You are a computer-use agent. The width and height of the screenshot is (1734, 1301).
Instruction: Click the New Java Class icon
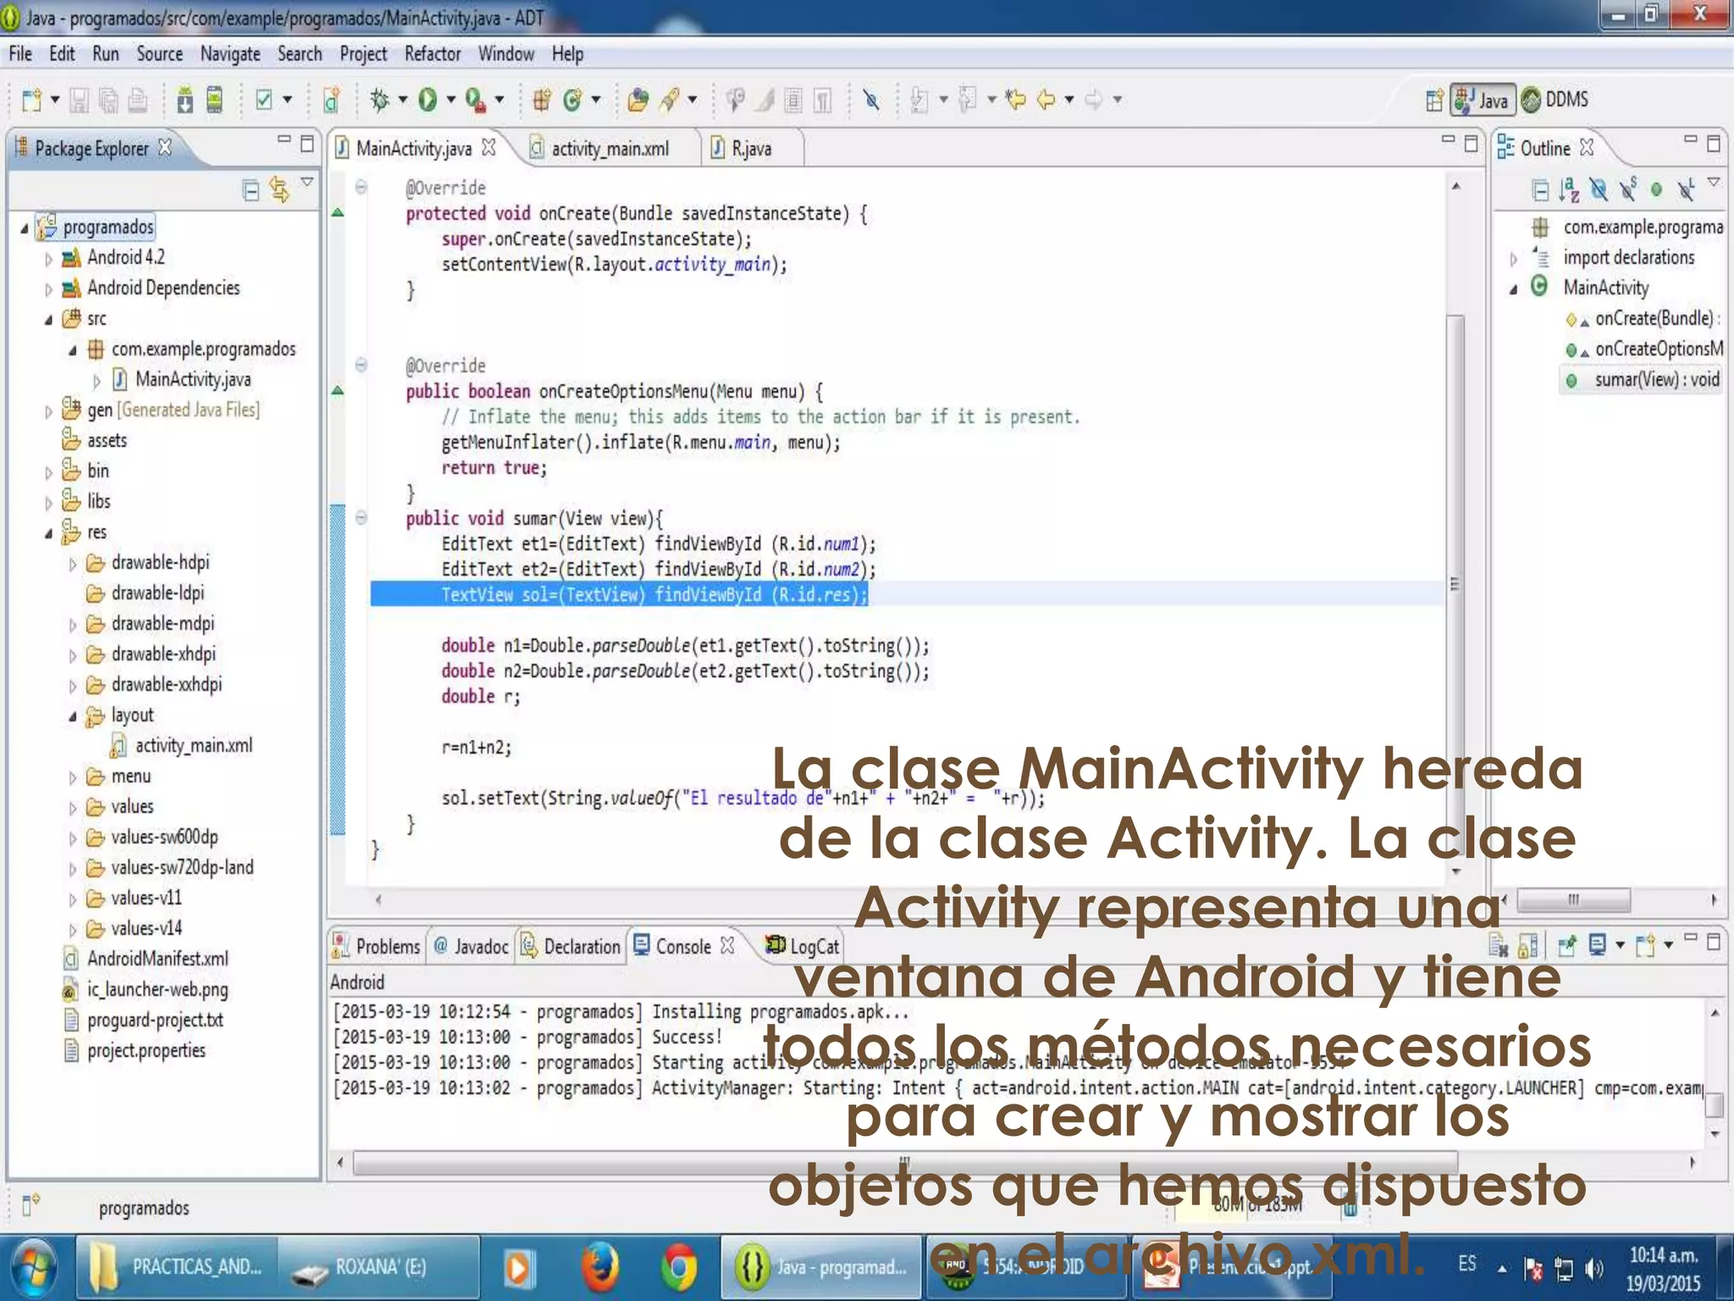572,100
